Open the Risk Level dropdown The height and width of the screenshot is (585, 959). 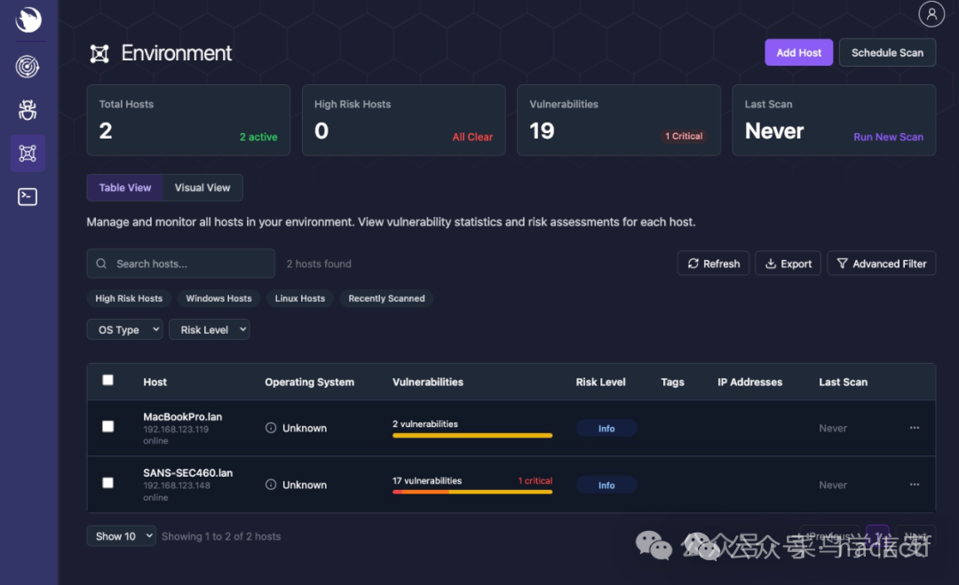pos(209,329)
